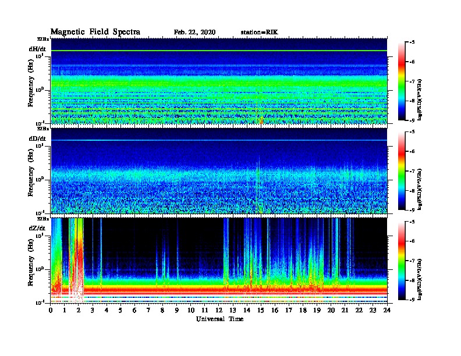Click hour tick label 15 on time axis
The width and height of the screenshot is (461, 356).
pos(261,311)
